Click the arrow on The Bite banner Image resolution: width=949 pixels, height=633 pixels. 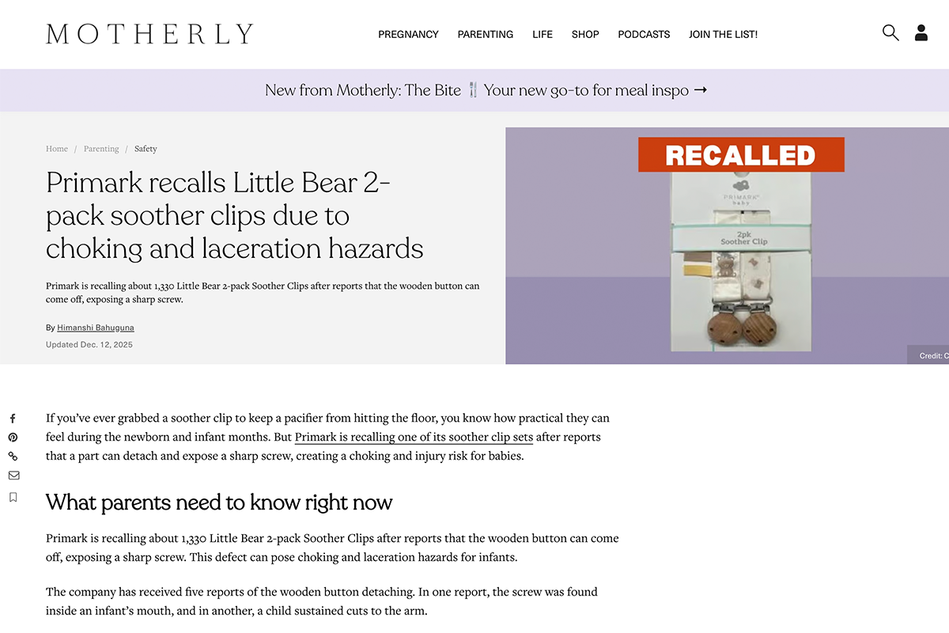point(700,90)
